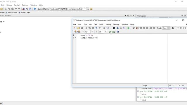
Task: Paste with the Editor clipboard icon
Action: [93, 28]
